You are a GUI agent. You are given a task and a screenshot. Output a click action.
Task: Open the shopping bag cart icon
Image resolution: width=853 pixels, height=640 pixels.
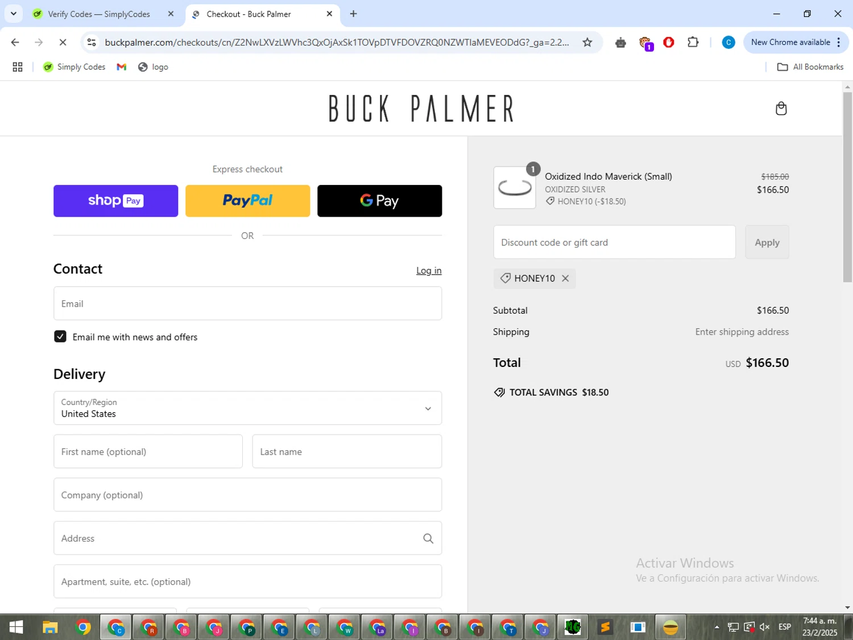pyautogui.click(x=781, y=109)
